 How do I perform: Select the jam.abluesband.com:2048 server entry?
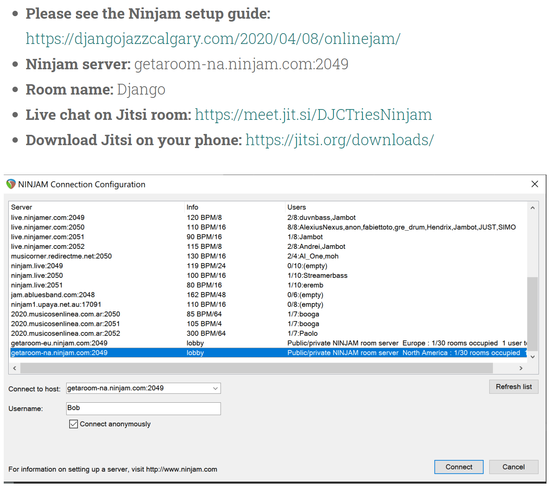coord(53,295)
